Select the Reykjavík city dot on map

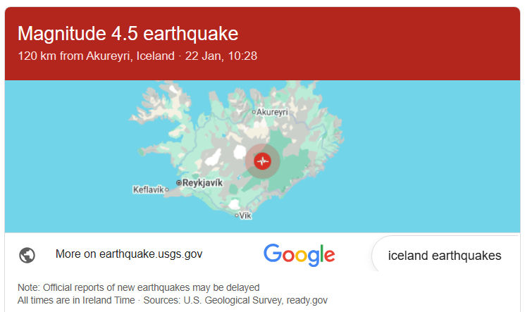179,182
